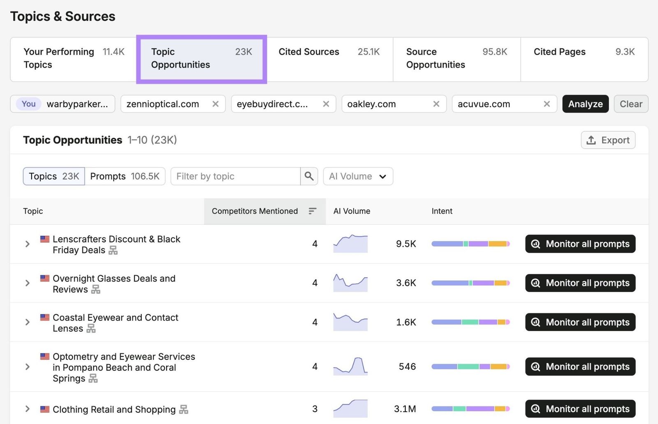Open the Cited Sources tab
The width and height of the screenshot is (658, 424).
(x=329, y=59)
